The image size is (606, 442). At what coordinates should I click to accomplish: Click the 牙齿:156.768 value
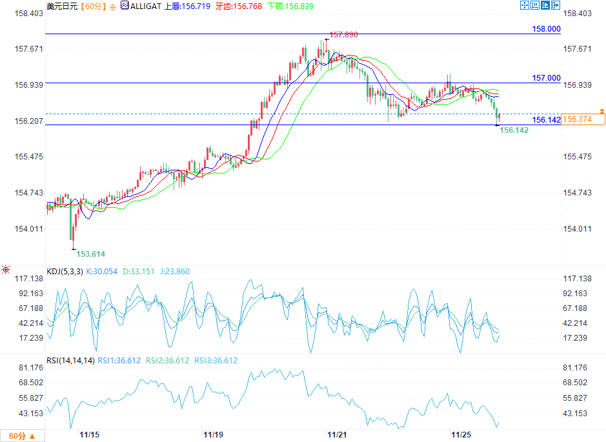tap(238, 6)
